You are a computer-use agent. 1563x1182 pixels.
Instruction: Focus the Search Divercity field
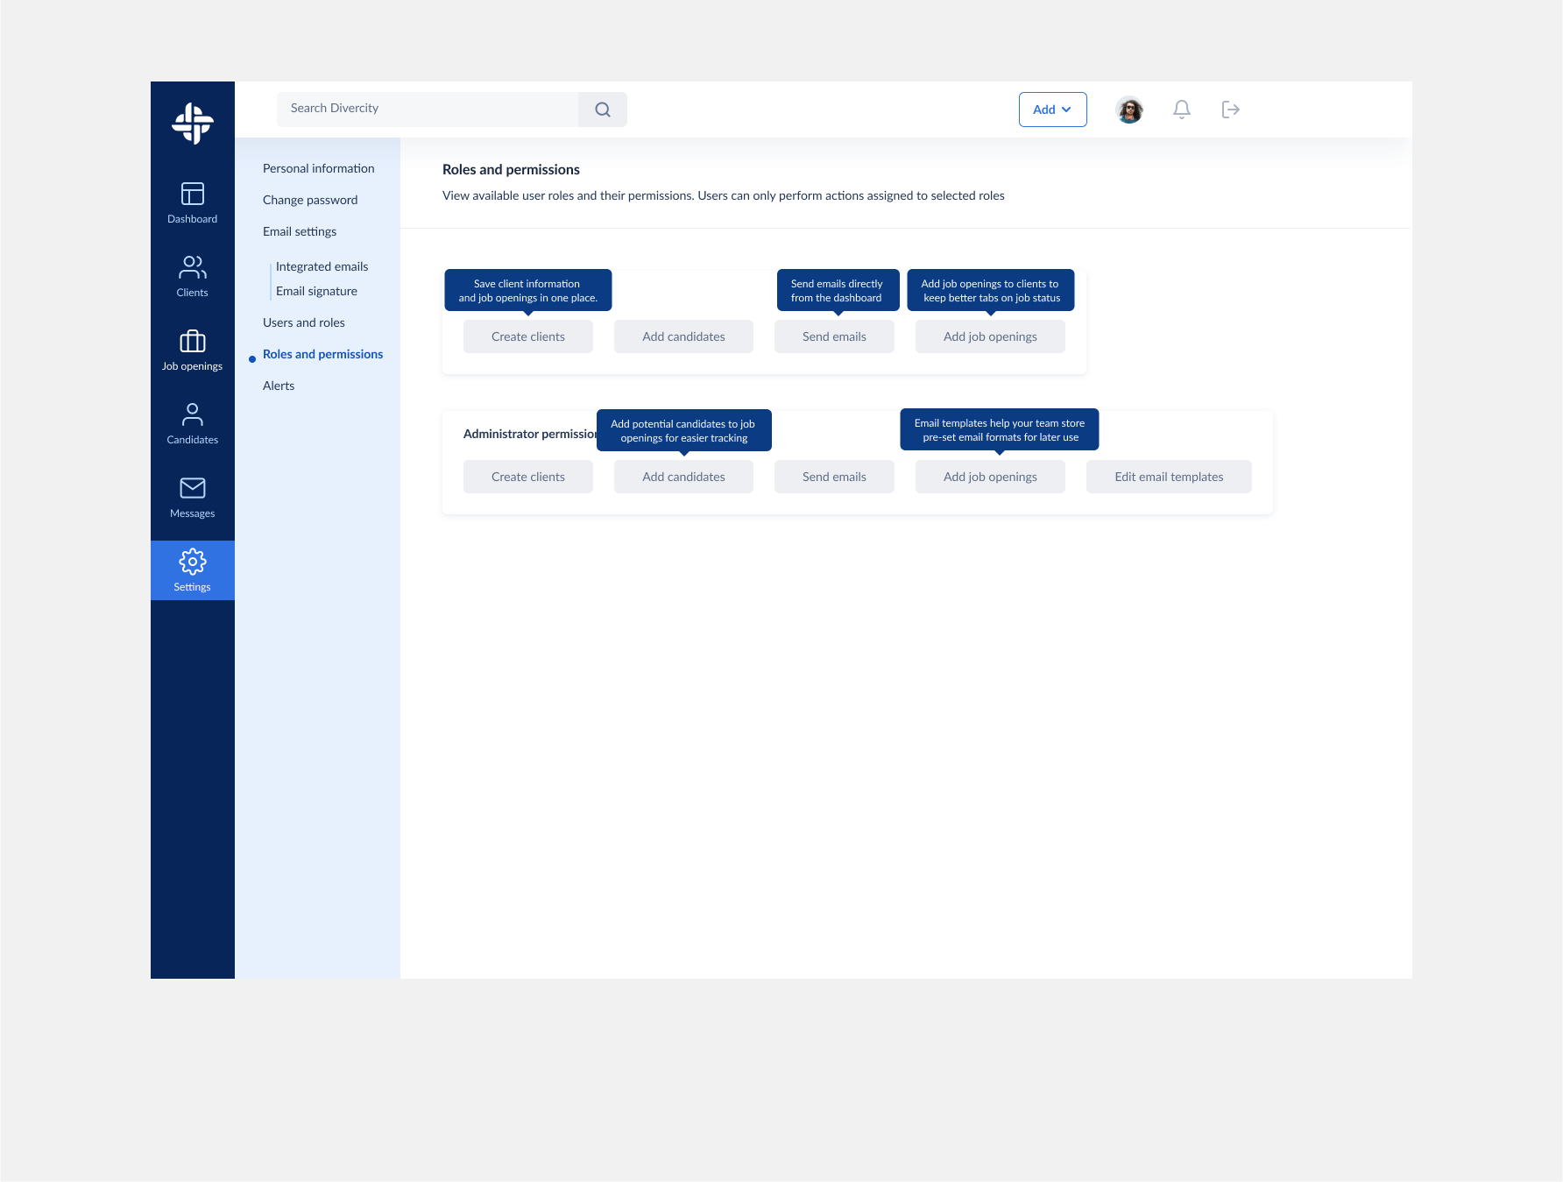point(428,110)
